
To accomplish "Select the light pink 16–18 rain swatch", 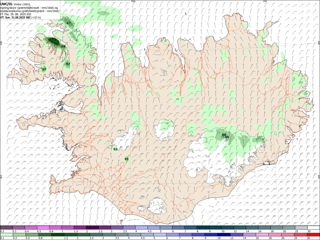I will click(x=262, y=234).
